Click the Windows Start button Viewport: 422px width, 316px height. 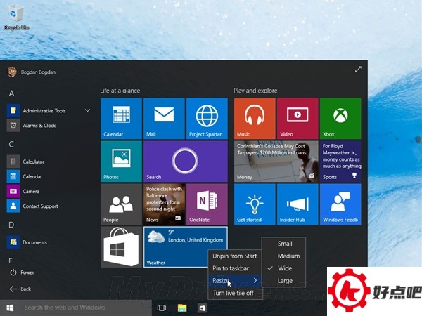point(10,308)
